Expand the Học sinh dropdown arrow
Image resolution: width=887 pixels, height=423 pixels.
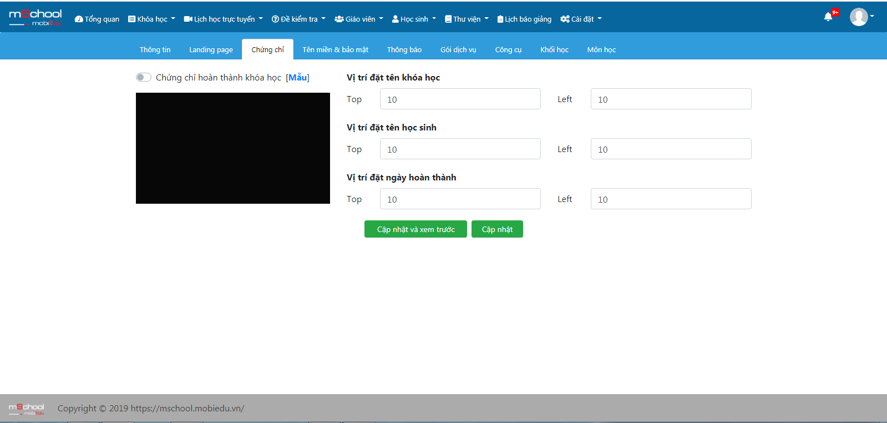click(x=434, y=18)
